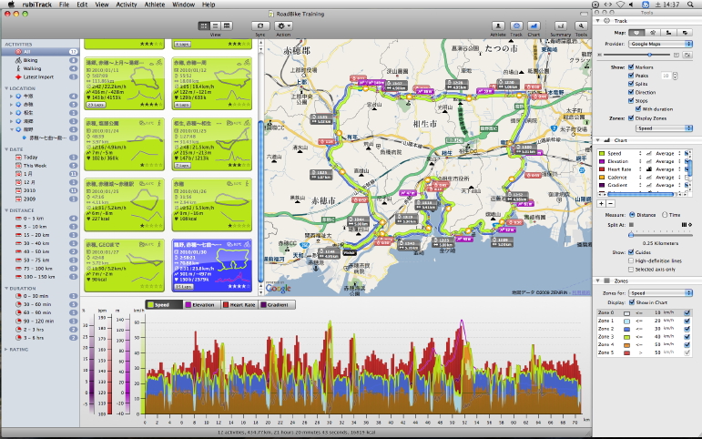
Task: Select the Gradient chart tab
Action: [x=277, y=305]
